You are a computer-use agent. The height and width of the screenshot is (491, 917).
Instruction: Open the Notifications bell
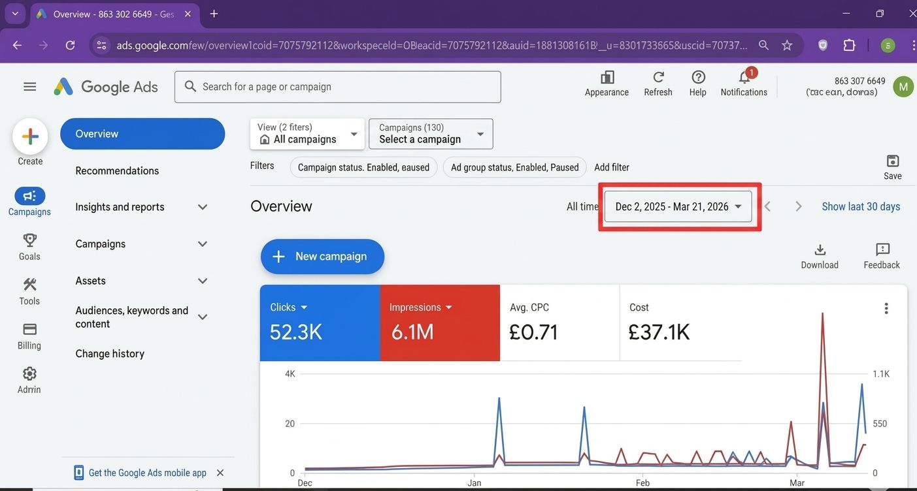click(x=744, y=77)
